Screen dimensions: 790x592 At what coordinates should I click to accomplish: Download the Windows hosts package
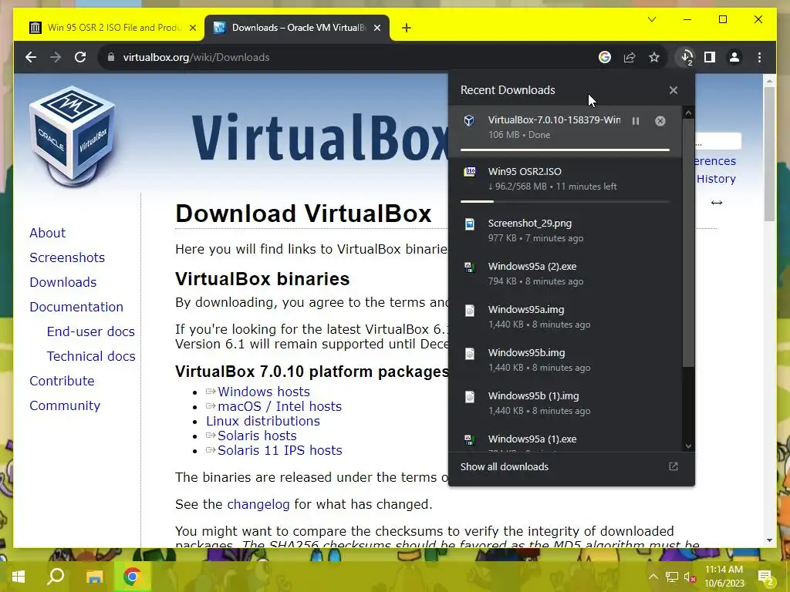pos(264,392)
